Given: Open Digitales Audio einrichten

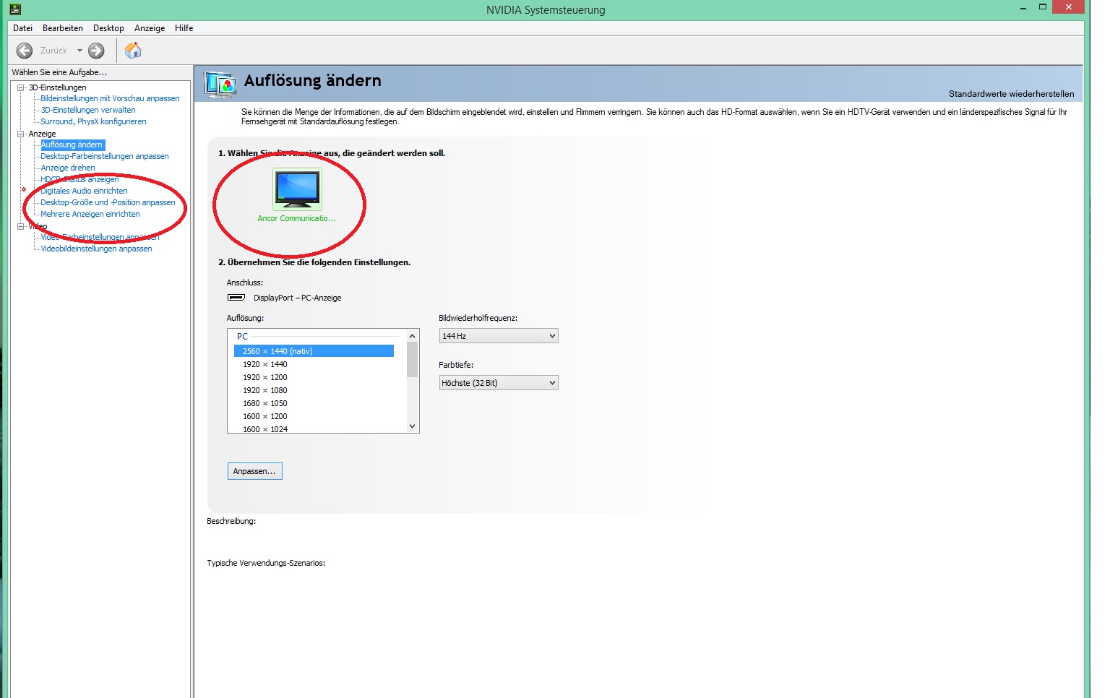Looking at the screenshot, I should coord(84,191).
